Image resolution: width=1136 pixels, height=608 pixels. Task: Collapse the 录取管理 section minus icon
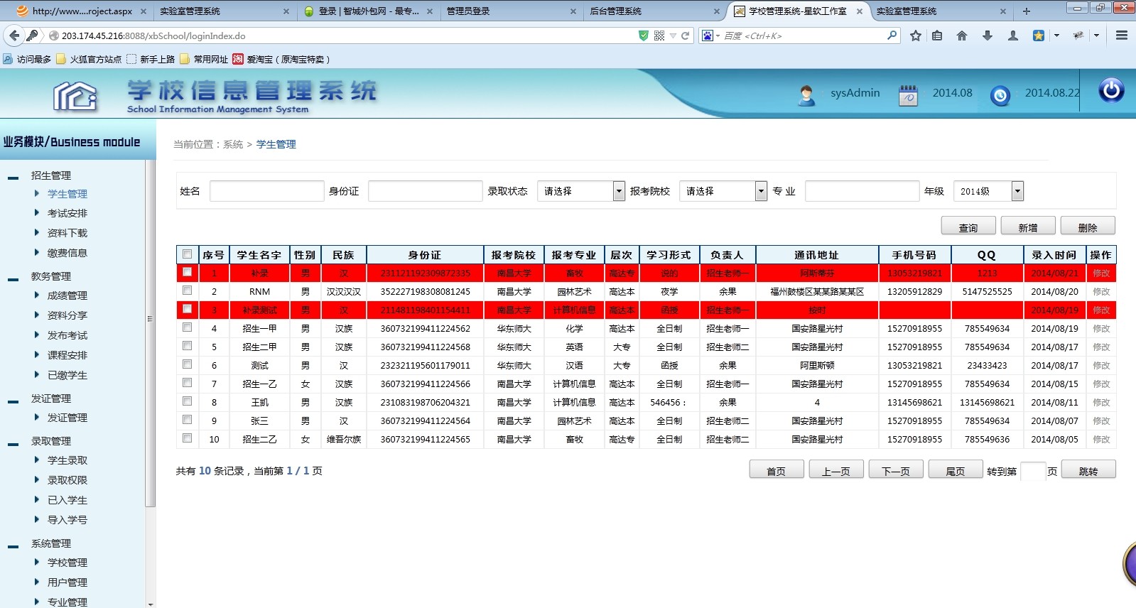click(x=13, y=444)
